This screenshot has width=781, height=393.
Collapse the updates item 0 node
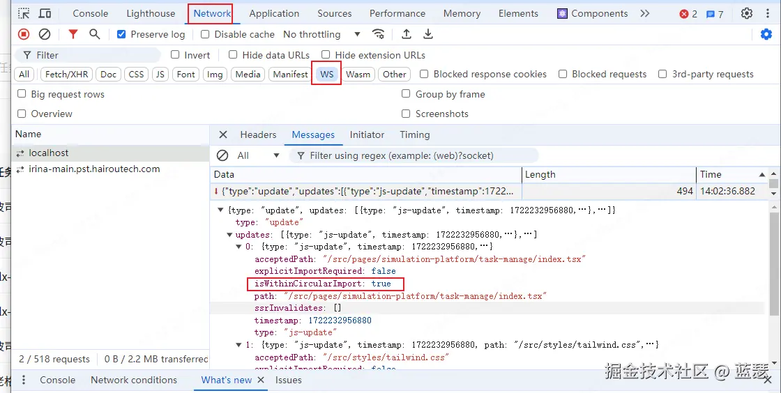pyautogui.click(x=238, y=247)
